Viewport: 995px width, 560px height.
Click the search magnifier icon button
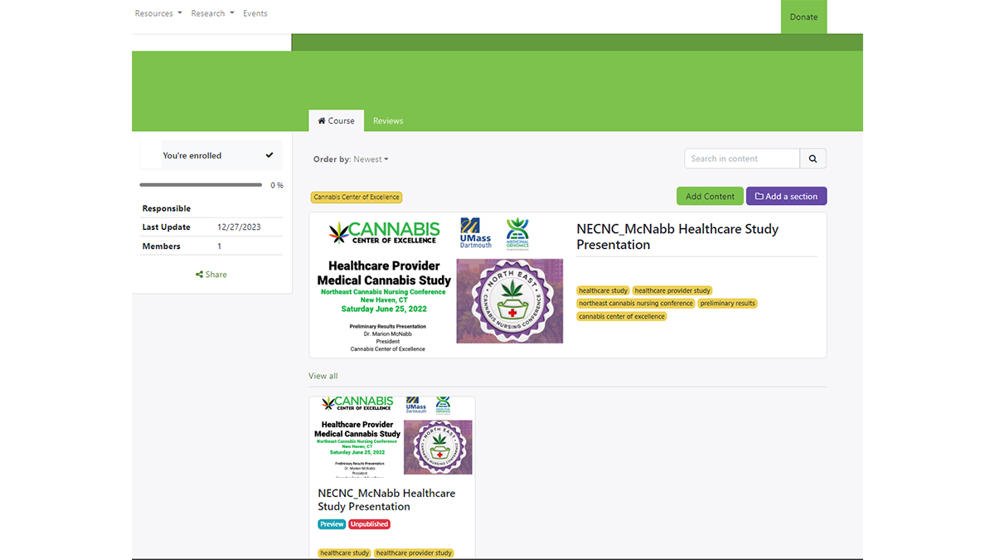[813, 158]
